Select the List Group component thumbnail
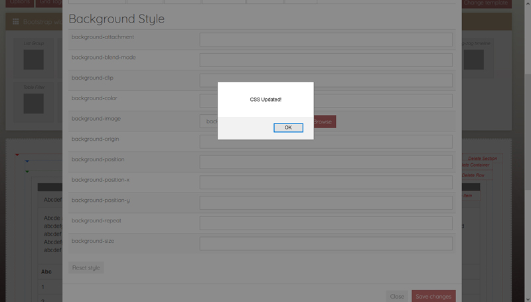The image size is (531, 302). (x=33, y=60)
